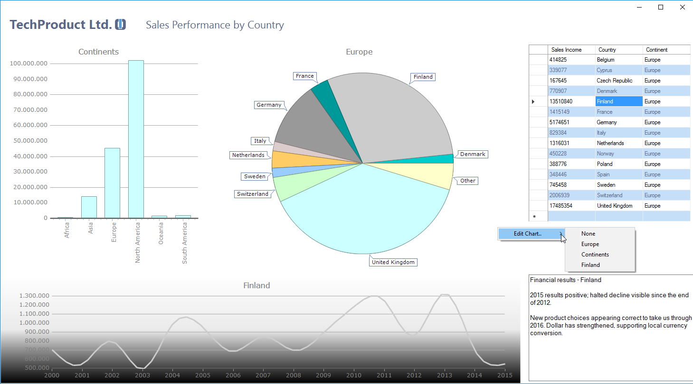
Task: Select Finland in the chart submenu
Action: (590, 265)
